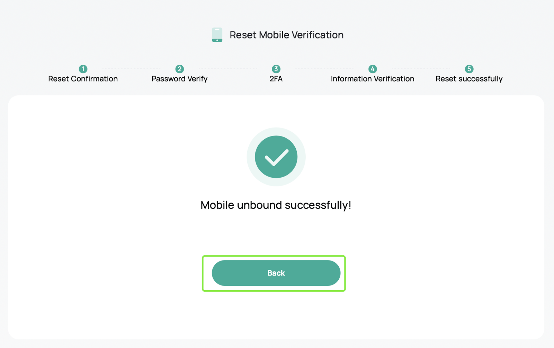Click dashed connector between steps 2 and 3

pyautogui.click(x=228, y=69)
